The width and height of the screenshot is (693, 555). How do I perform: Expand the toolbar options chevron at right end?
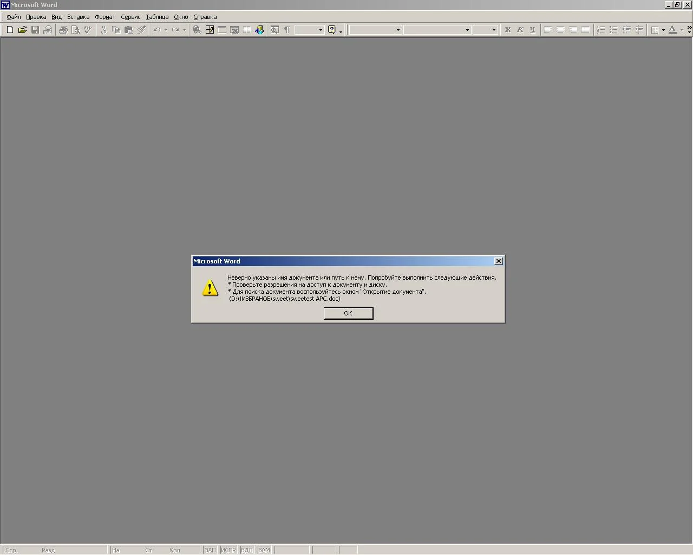(689, 30)
